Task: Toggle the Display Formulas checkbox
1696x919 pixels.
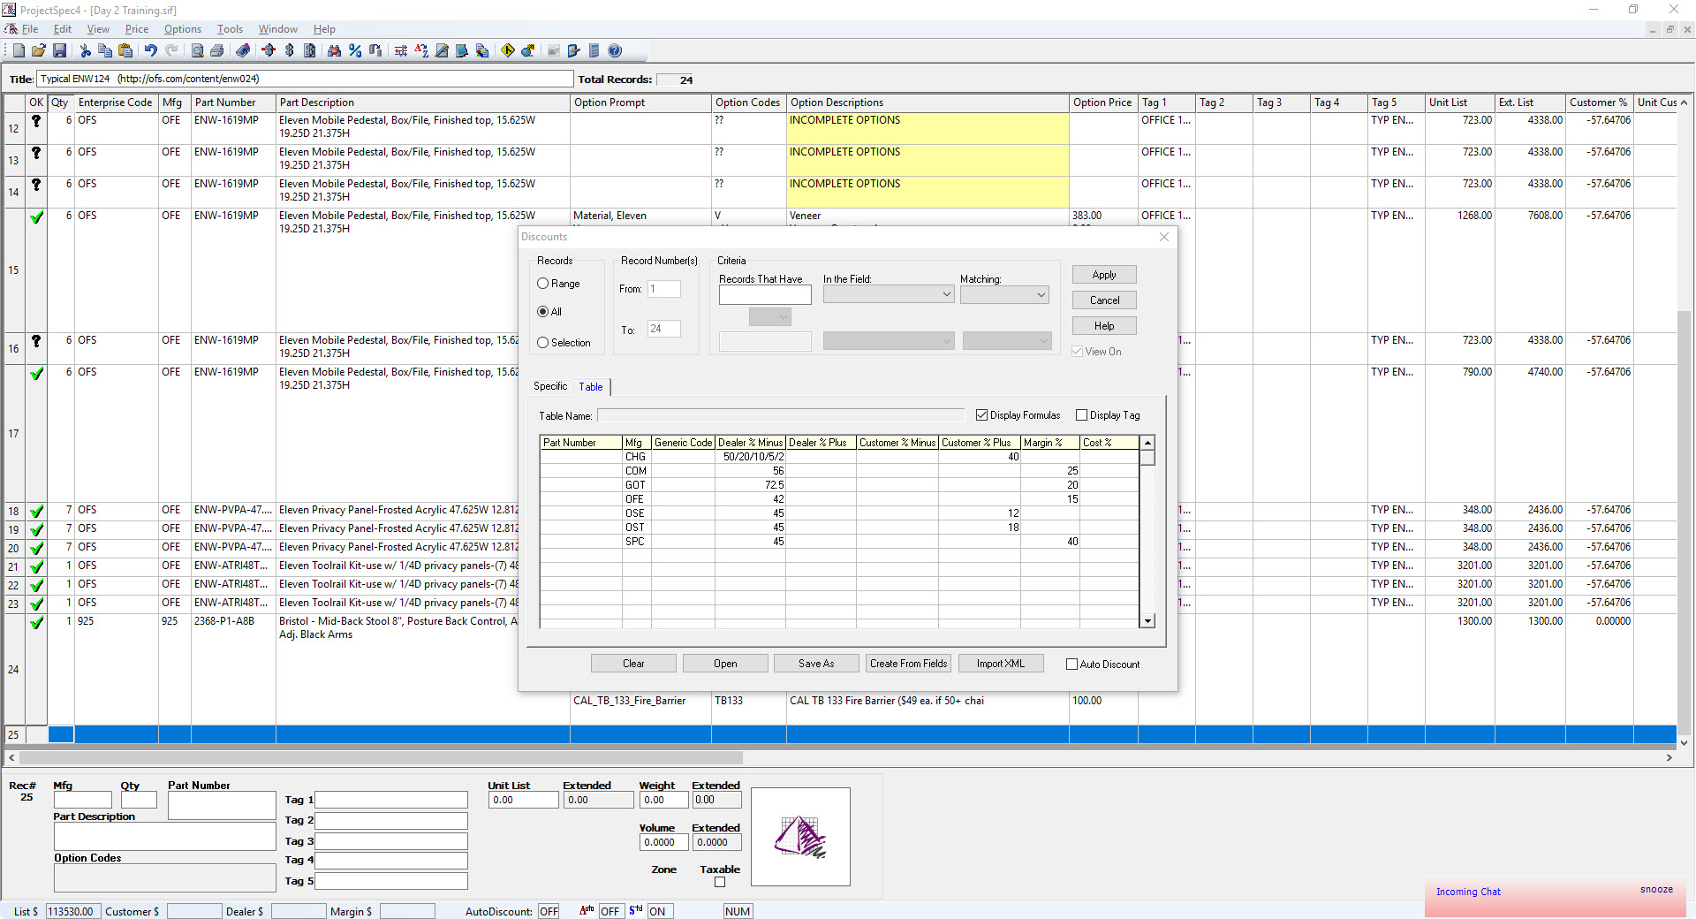Action: coord(981,415)
